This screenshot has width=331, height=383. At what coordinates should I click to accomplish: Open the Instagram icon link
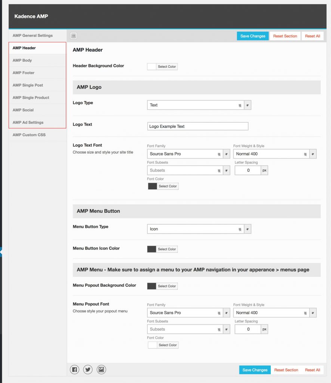(x=101, y=369)
